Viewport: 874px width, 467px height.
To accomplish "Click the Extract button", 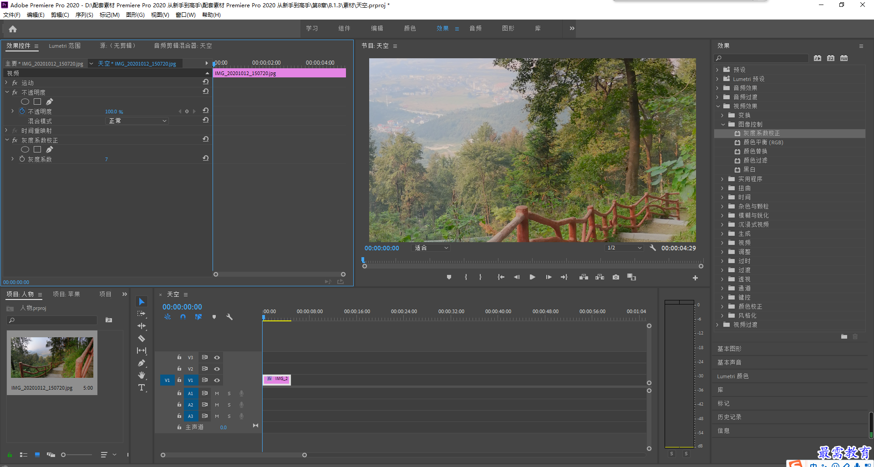I will (600, 277).
